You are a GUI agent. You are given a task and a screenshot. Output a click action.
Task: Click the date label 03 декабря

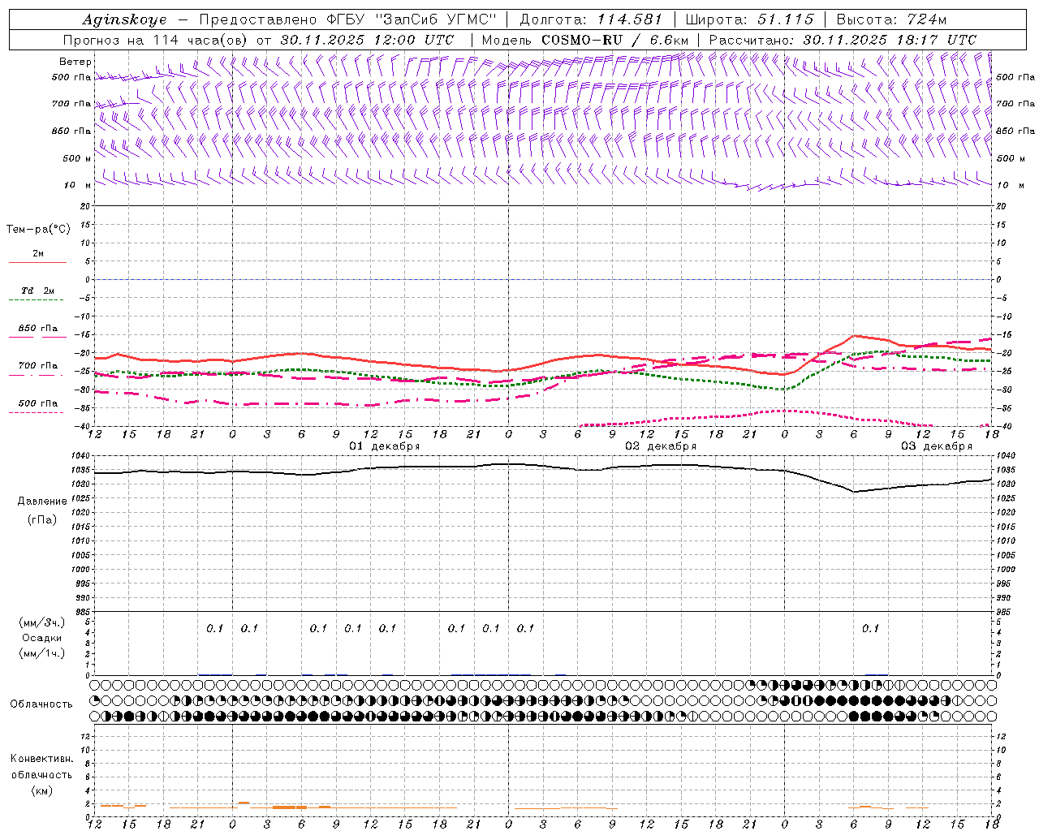937,446
